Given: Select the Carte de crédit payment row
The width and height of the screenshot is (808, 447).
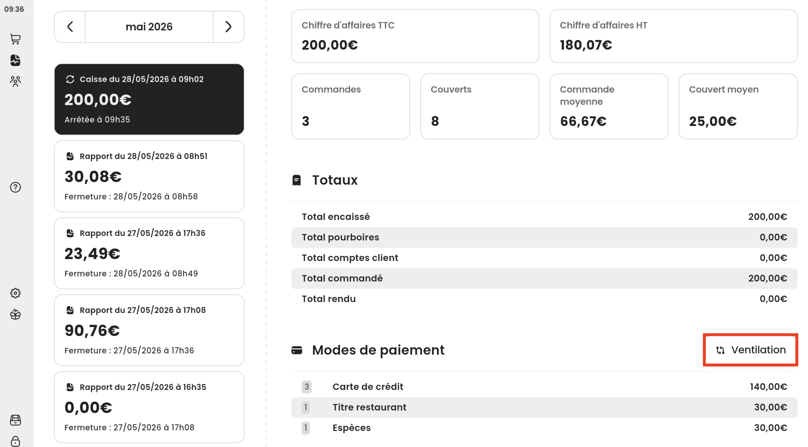Looking at the screenshot, I should [x=544, y=387].
